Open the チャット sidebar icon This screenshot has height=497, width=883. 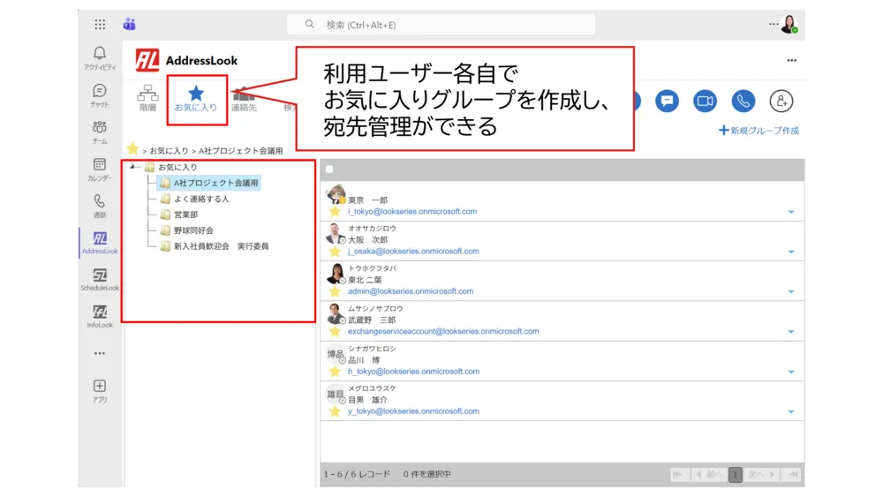point(100,95)
